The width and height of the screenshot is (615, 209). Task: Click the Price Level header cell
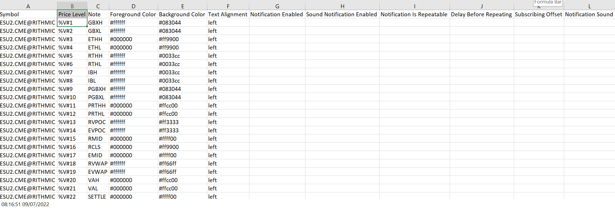point(72,14)
